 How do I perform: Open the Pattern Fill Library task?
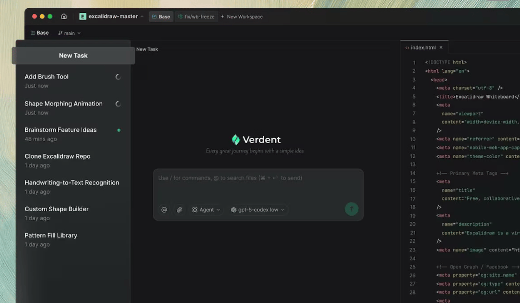(x=73, y=240)
